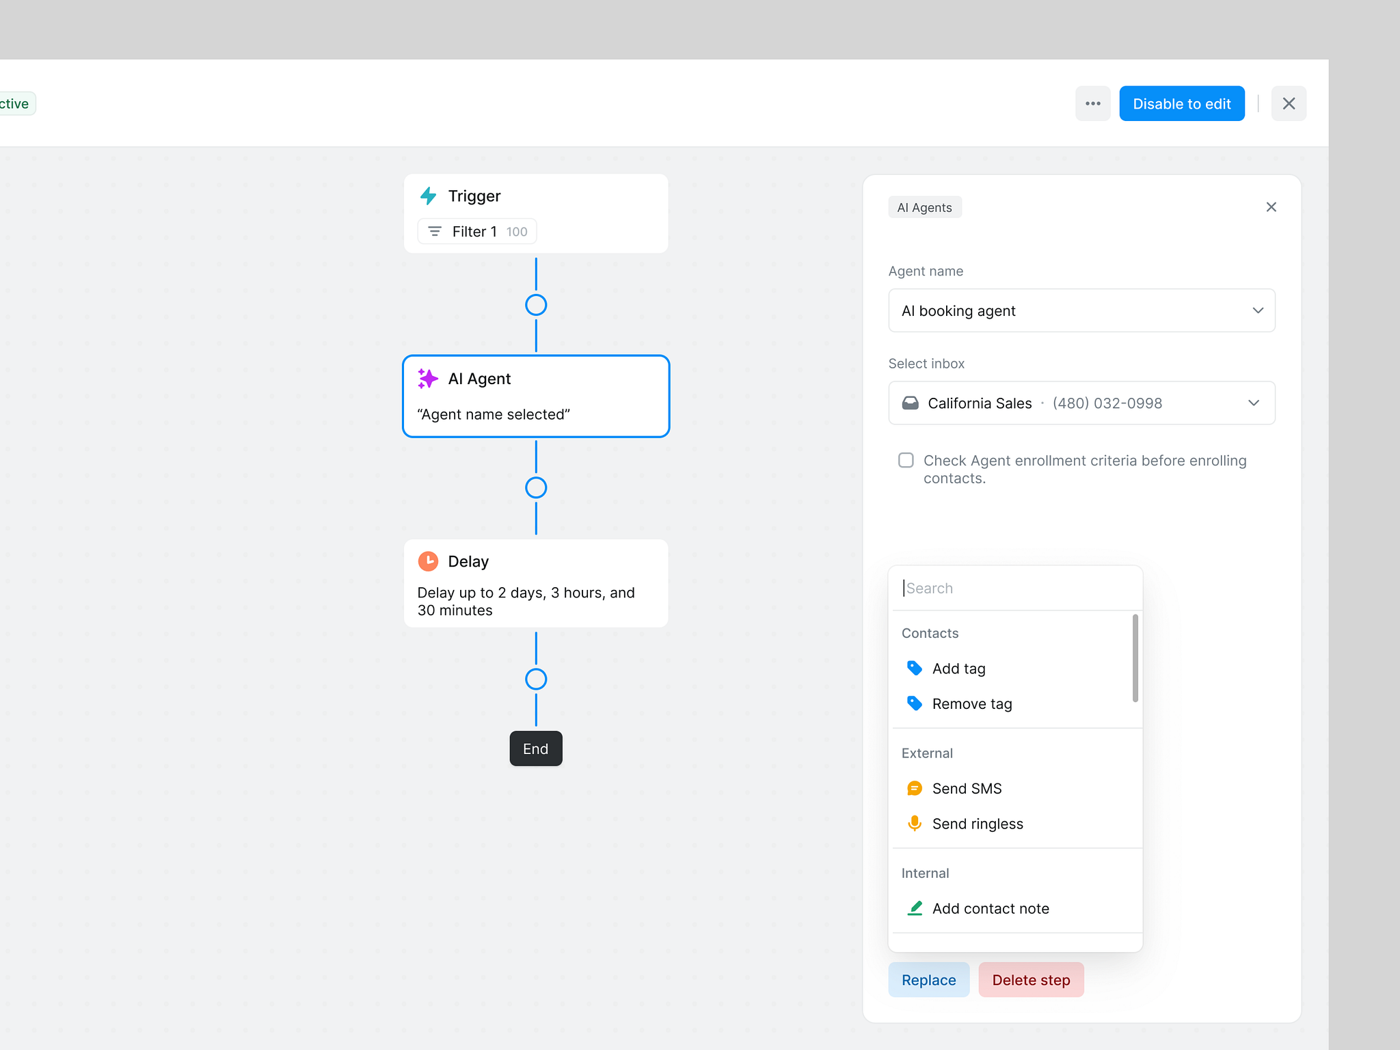Click the Delete step button
1400x1050 pixels.
(1031, 979)
